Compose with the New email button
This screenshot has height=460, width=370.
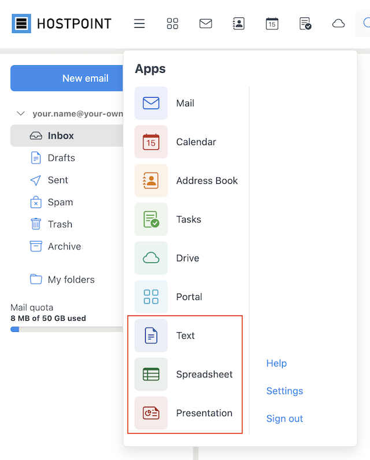pyautogui.click(x=67, y=78)
